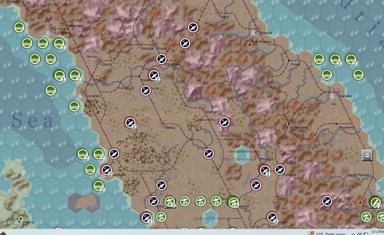Select the green naval unit marked 2 near Fano

pyautogui.click(x=335, y=59)
